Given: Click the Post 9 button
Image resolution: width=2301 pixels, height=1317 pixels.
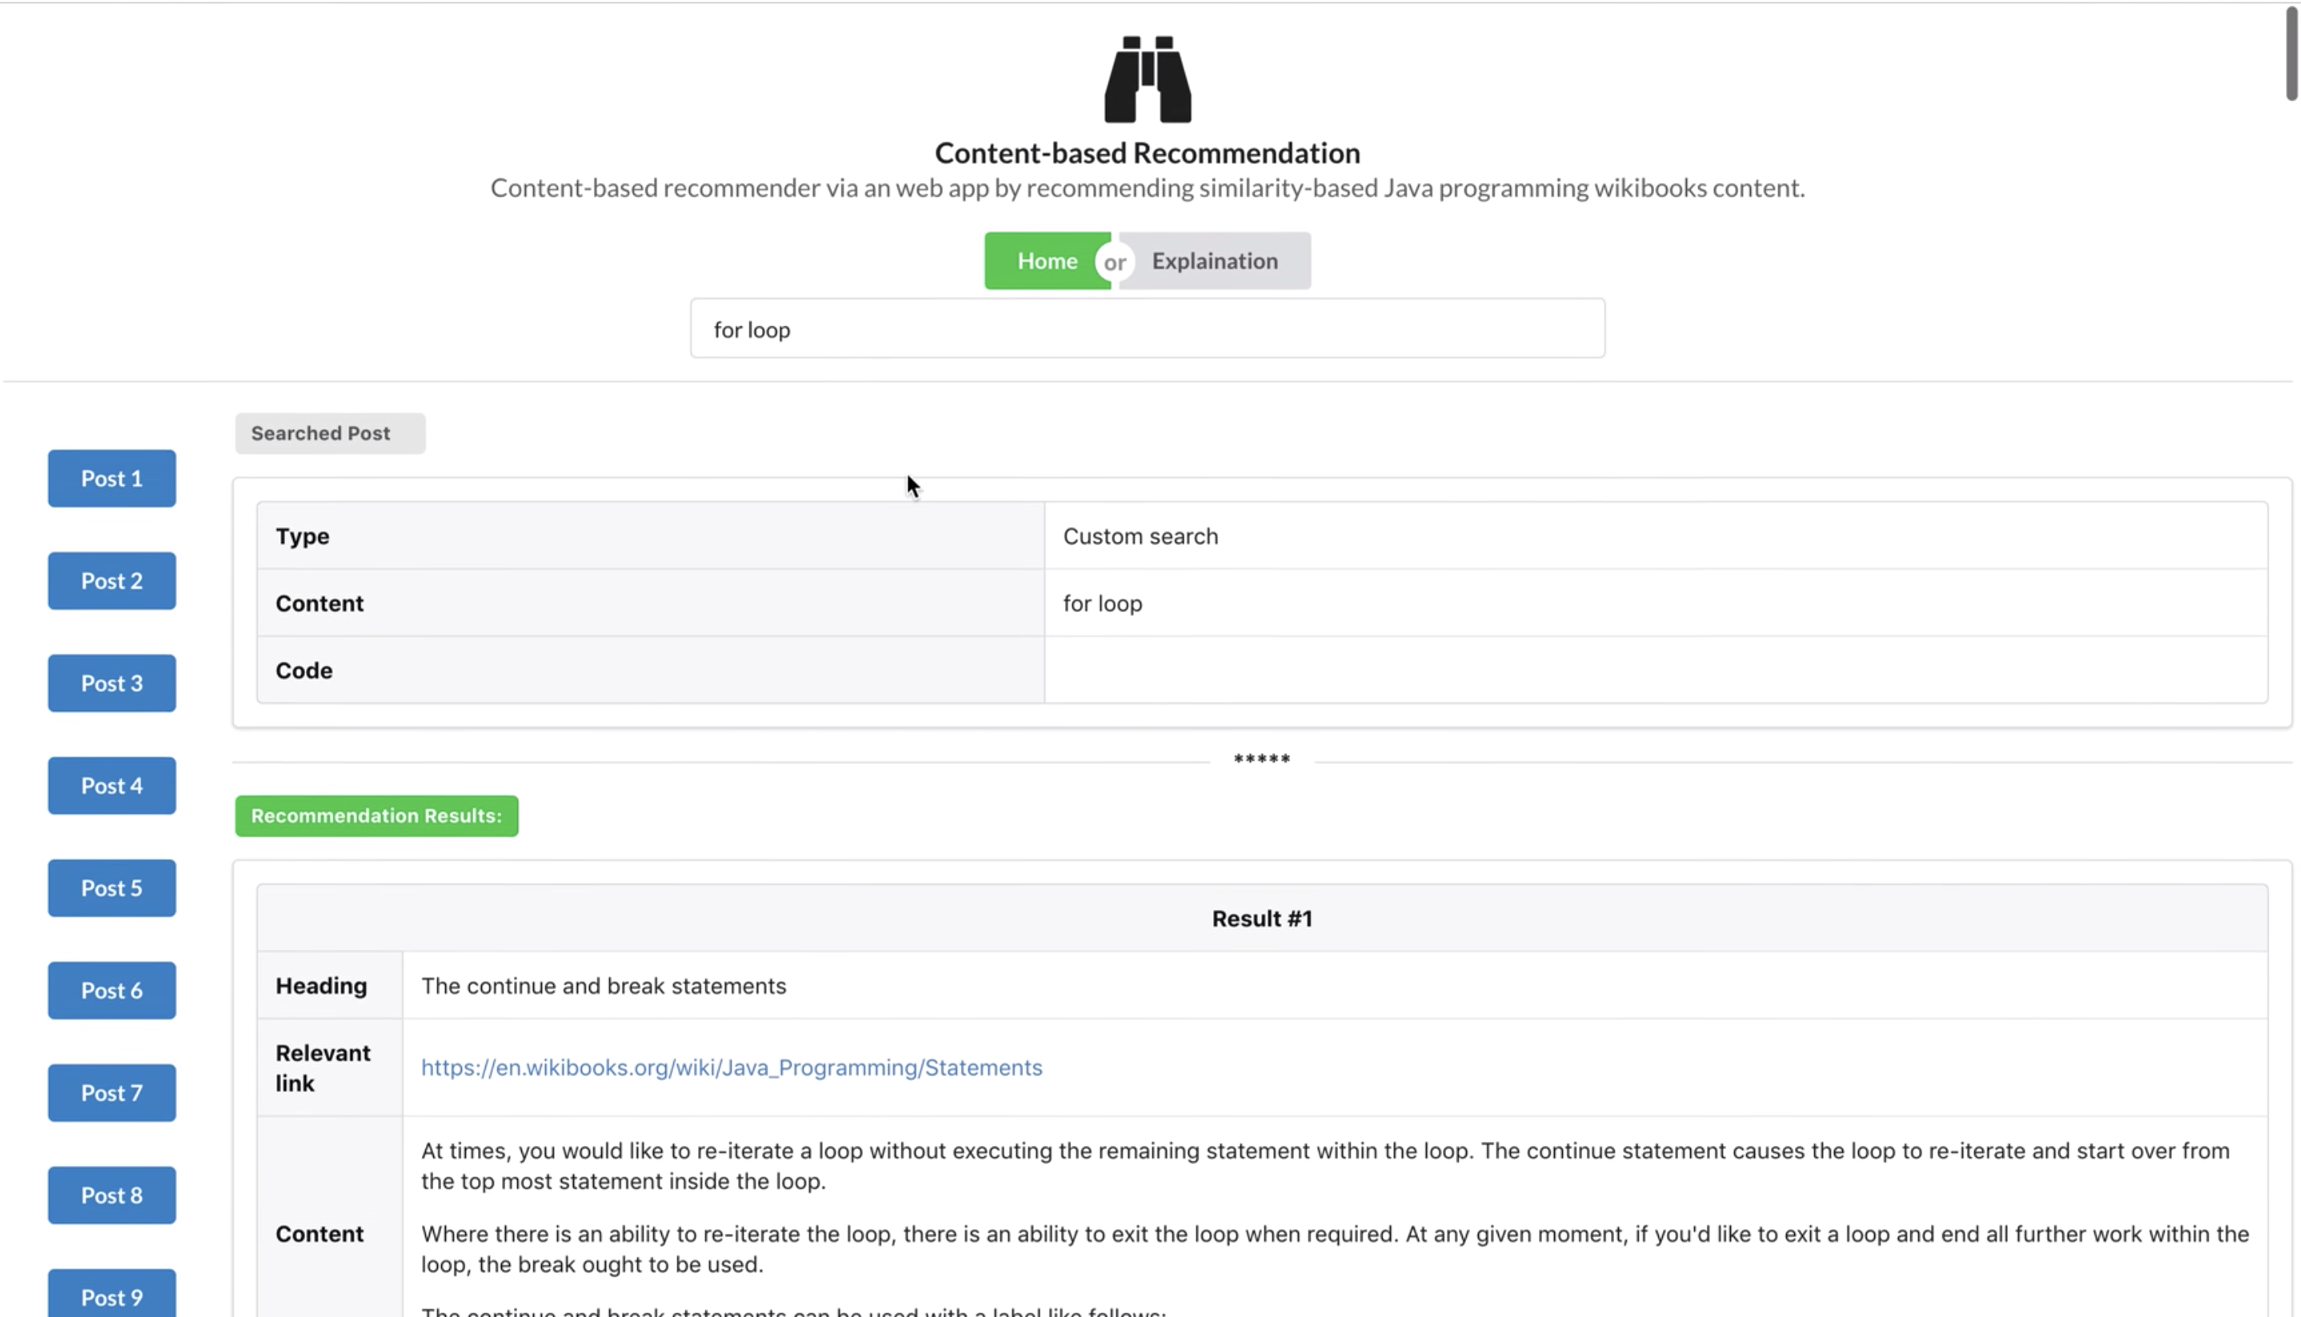Looking at the screenshot, I should coord(111,1295).
